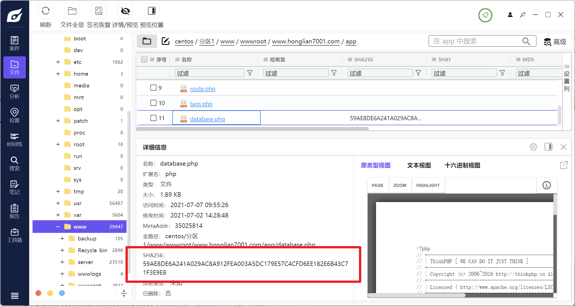Go to wwwroot in the breadcrumb
The height and width of the screenshot is (306, 575).
pos(253,41)
